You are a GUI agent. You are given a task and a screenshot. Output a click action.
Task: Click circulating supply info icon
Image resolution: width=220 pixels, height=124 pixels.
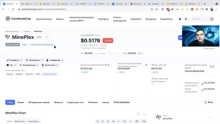(x=211, y=66)
